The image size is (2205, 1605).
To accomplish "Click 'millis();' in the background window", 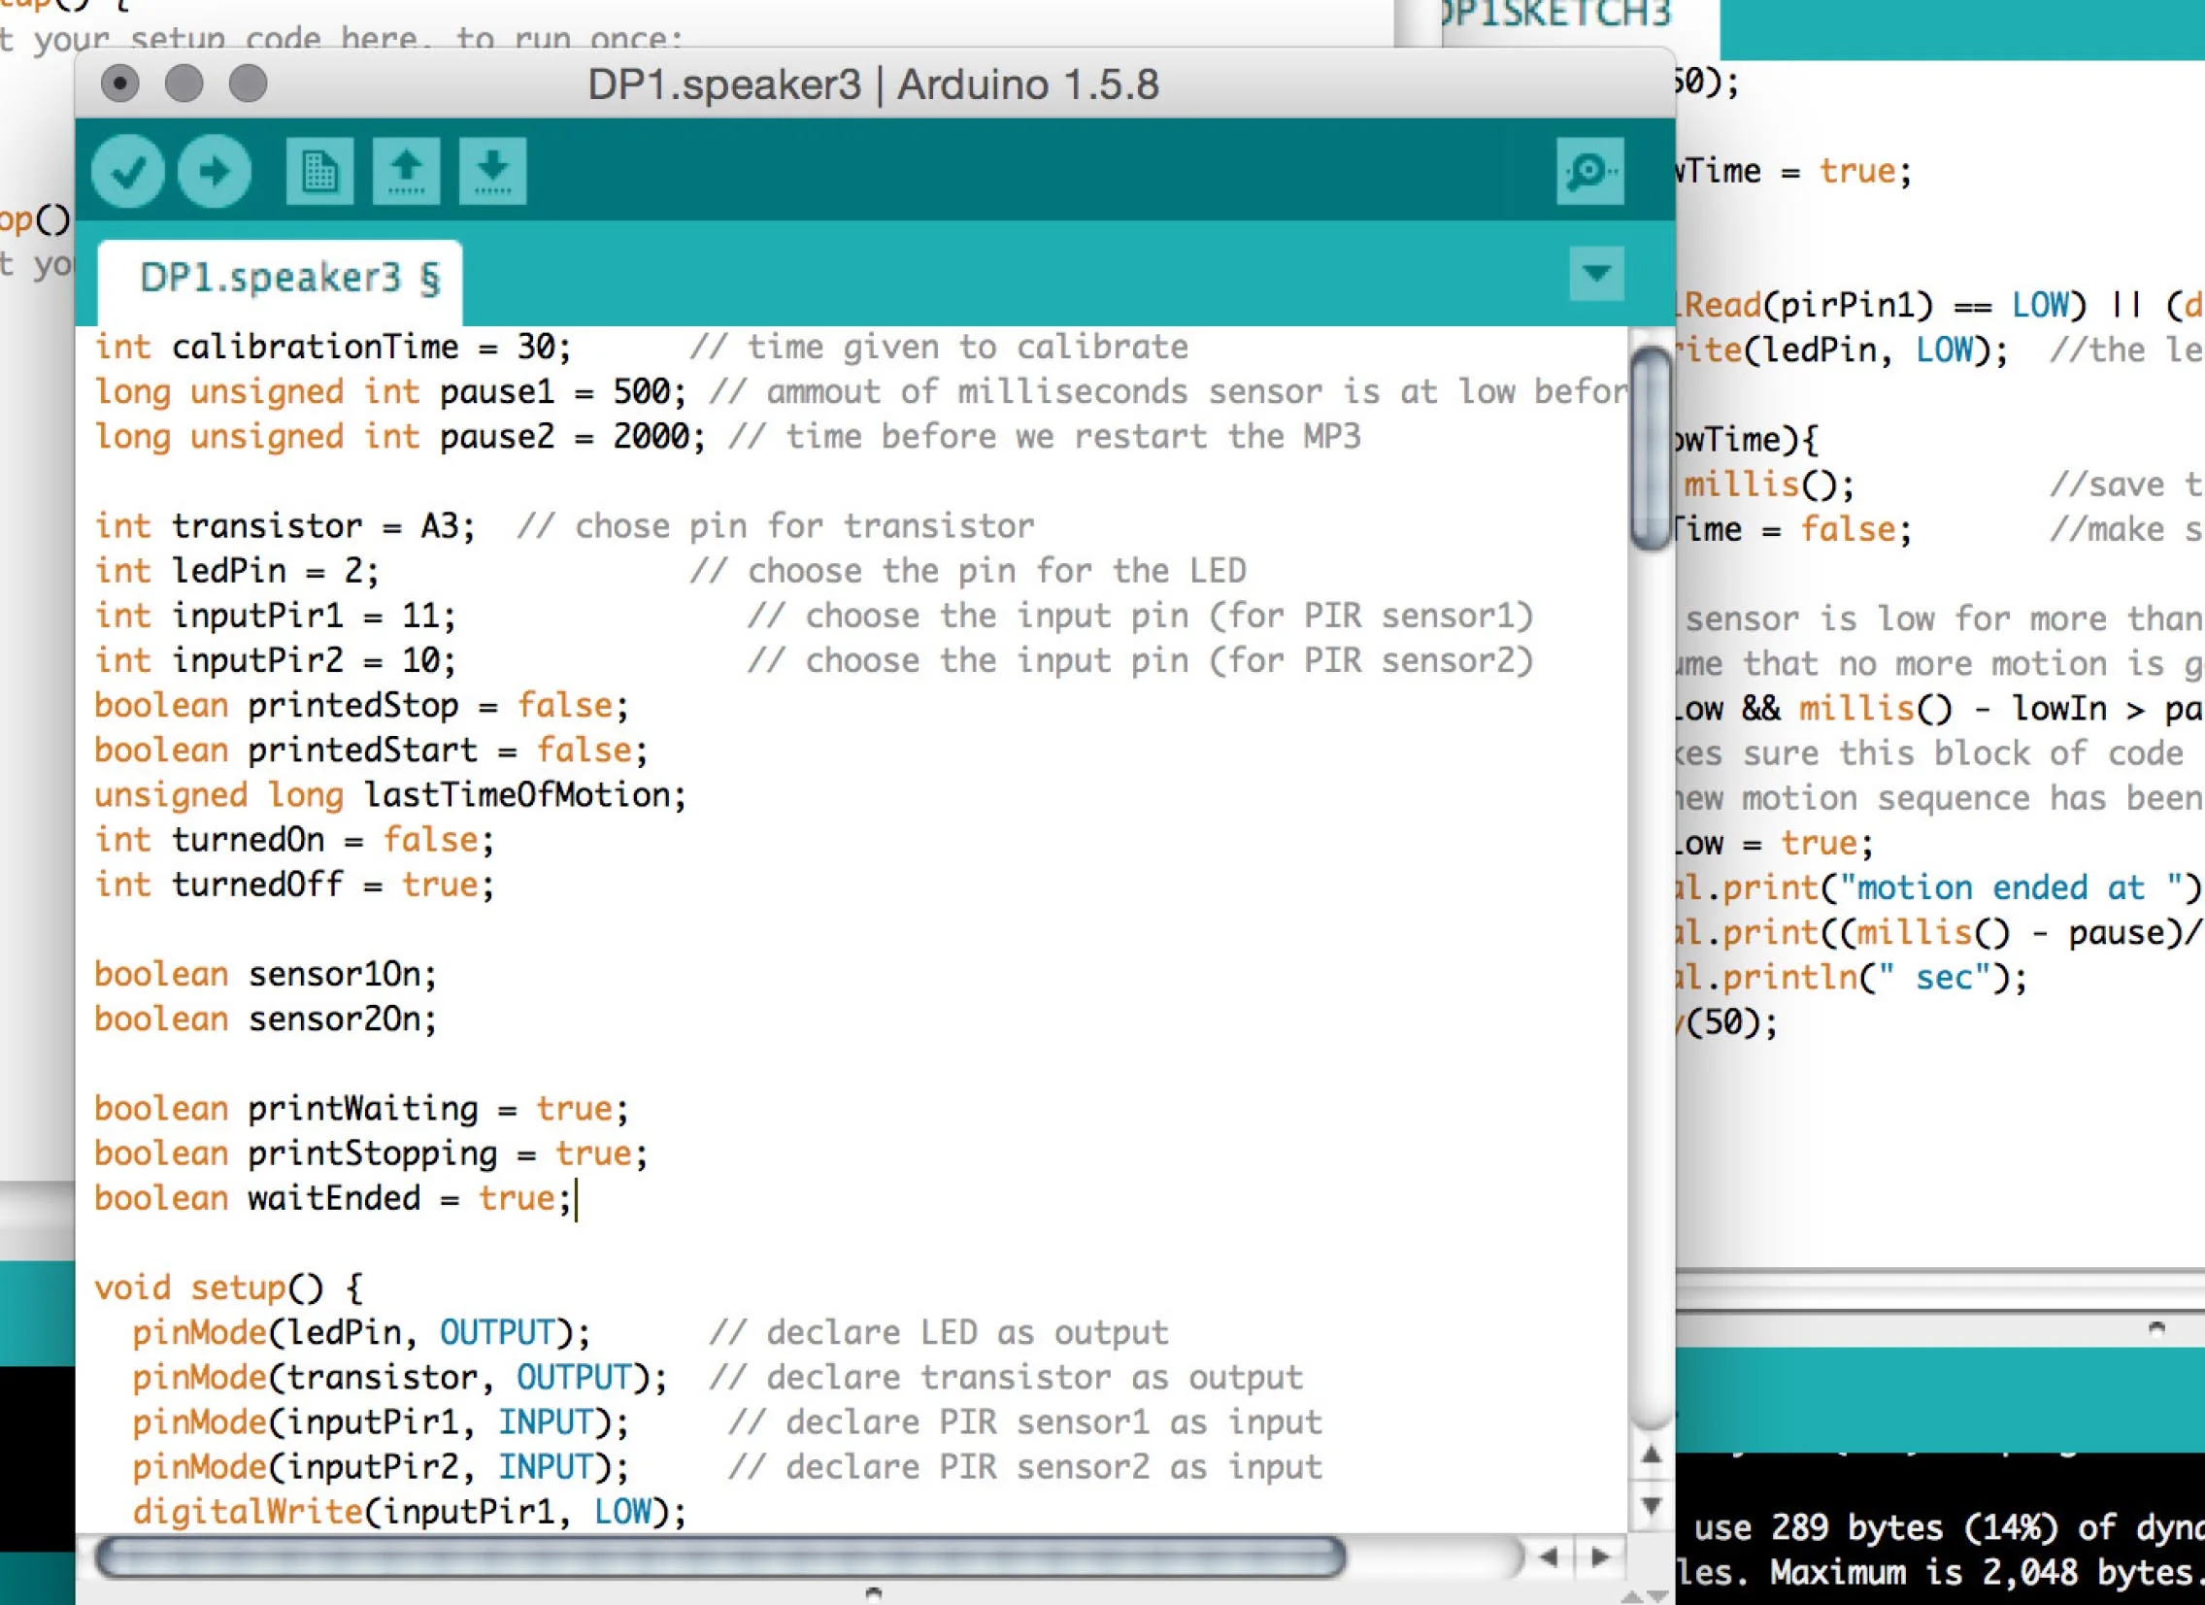I will pyautogui.click(x=1768, y=485).
